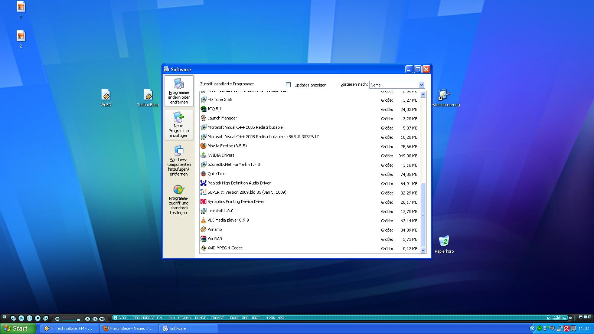The image size is (594, 334).
Task: Adjust the Winamp volume slider
Action: pyautogui.click(x=71, y=319)
